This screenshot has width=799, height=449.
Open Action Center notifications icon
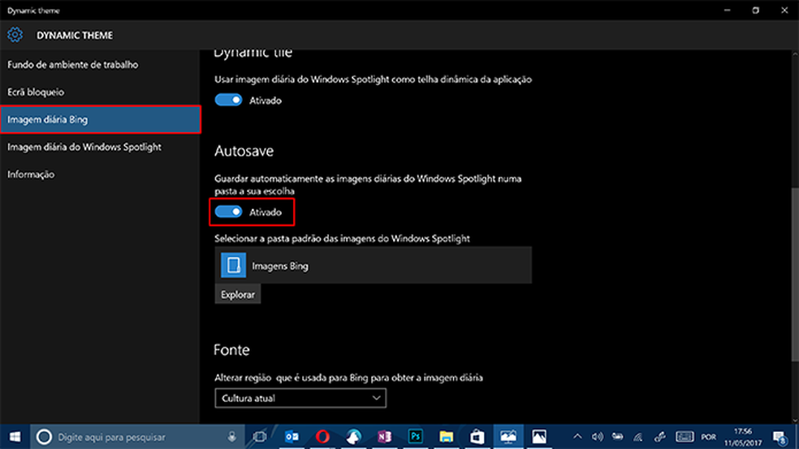780,438
